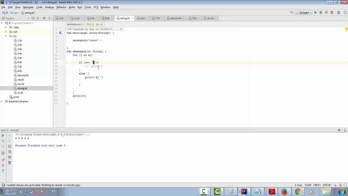Click the print icon in Run console
This screenshot has width=348, height=196.
point(10,157)
